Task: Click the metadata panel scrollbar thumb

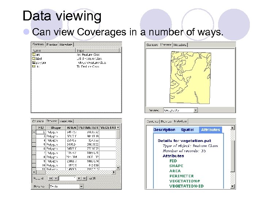Action: pyautogui.click(x=232, y=156)
